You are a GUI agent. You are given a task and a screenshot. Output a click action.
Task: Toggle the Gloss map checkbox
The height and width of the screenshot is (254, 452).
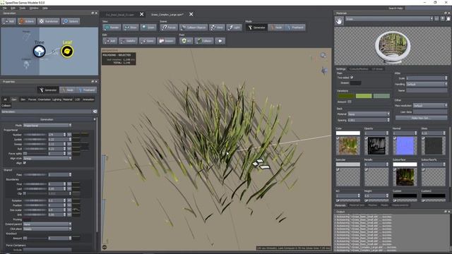(423, 138)
